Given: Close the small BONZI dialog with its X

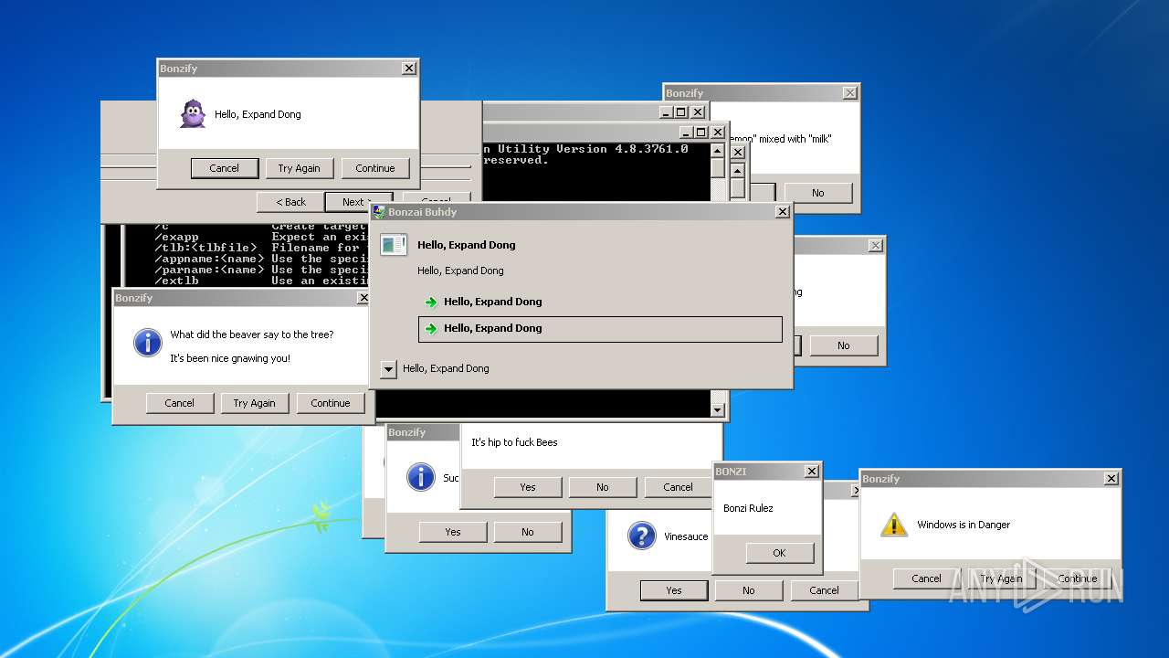Looking at the screenshot, I should pos(812,472).
